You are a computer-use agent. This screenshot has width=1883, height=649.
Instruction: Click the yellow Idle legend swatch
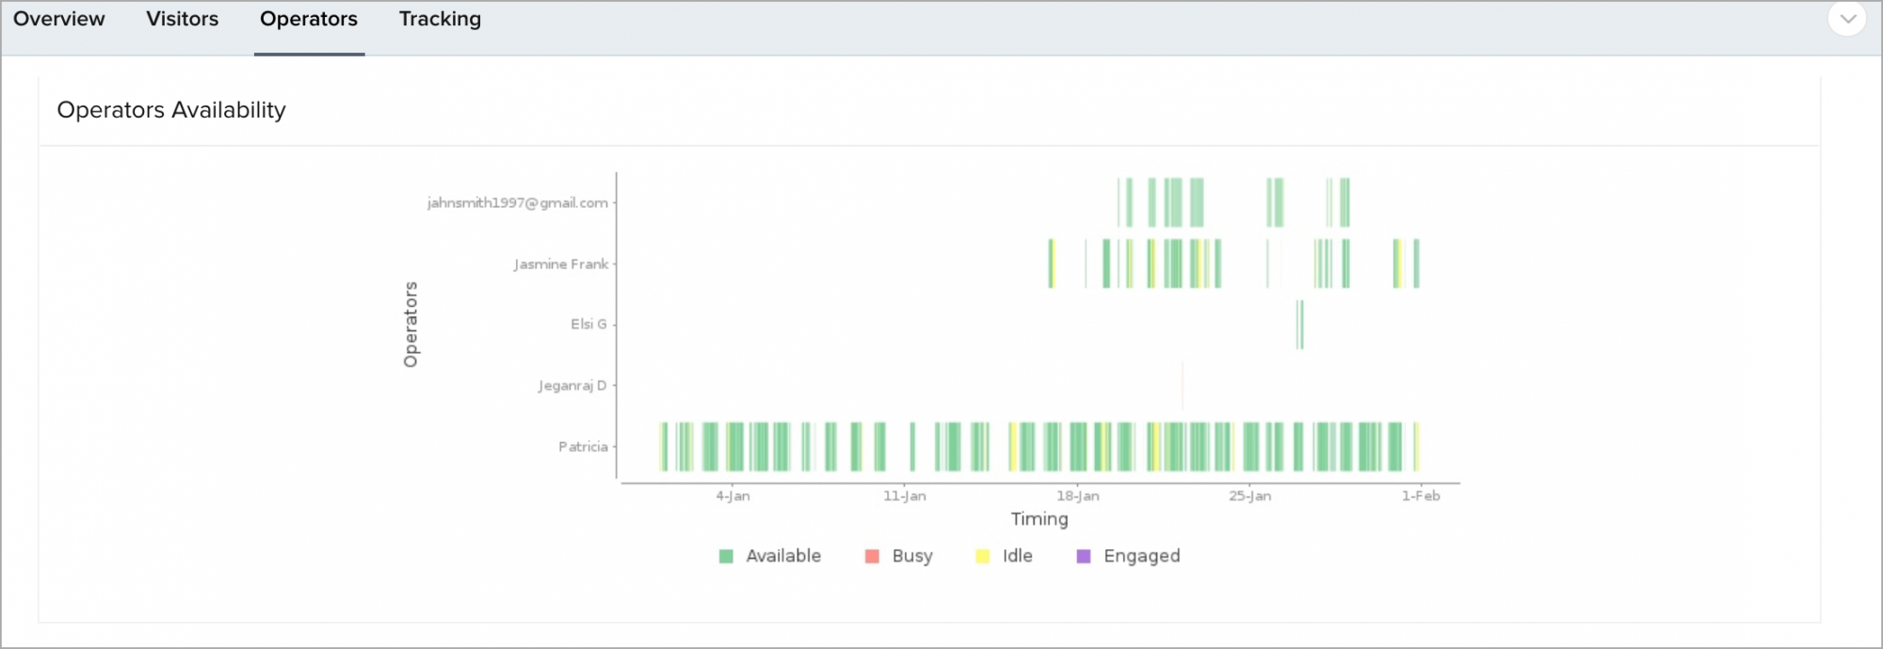pyautogui.click(x=983, y=556)
